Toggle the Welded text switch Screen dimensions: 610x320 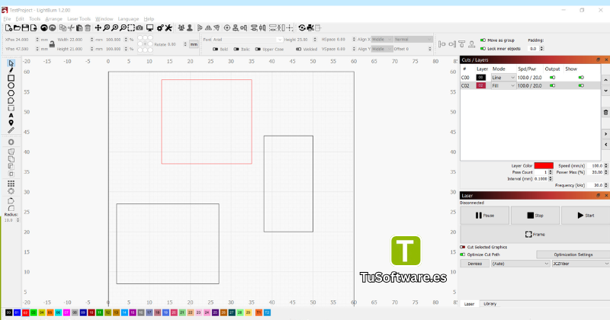298,50
